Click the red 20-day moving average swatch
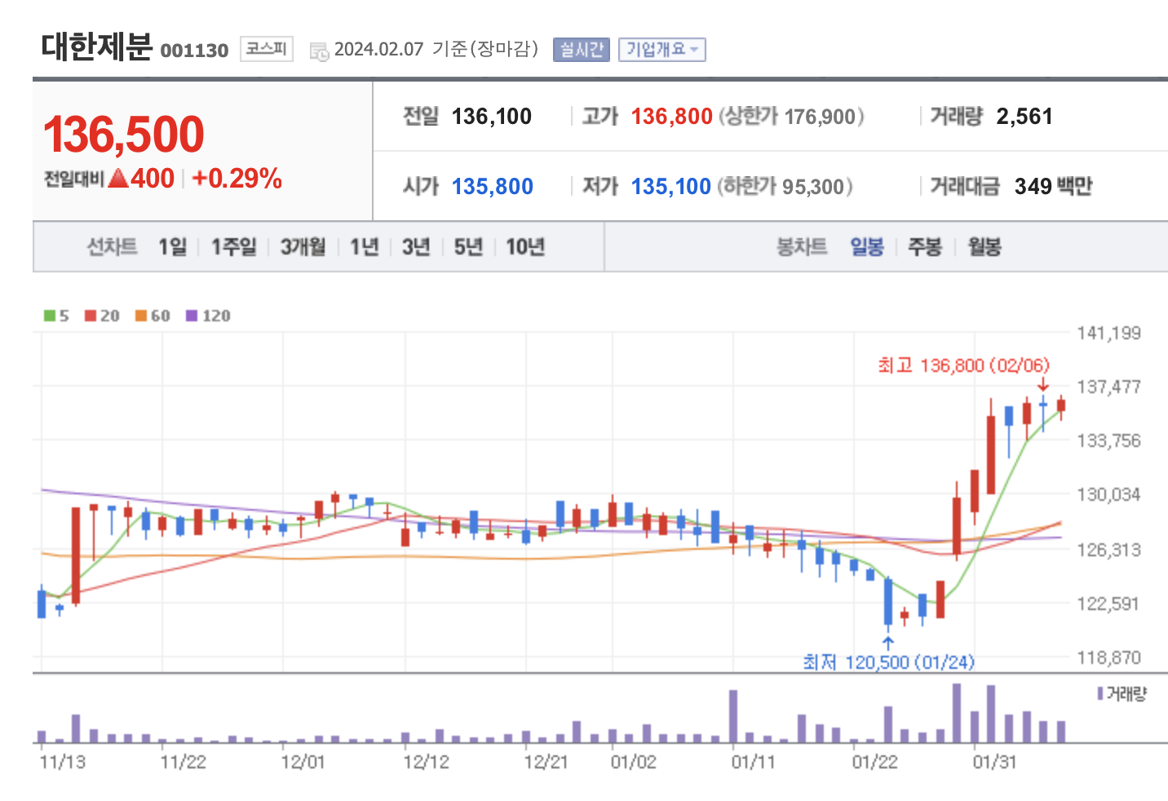 click(91, 316)
